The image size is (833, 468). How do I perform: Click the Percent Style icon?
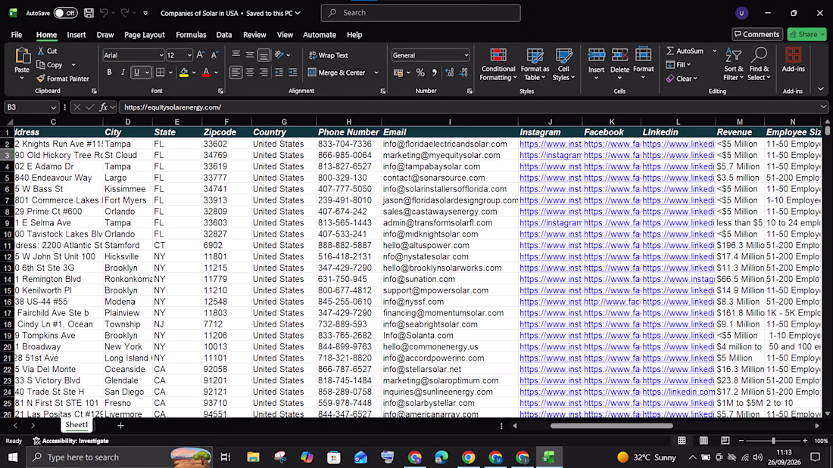click(420, 73)
